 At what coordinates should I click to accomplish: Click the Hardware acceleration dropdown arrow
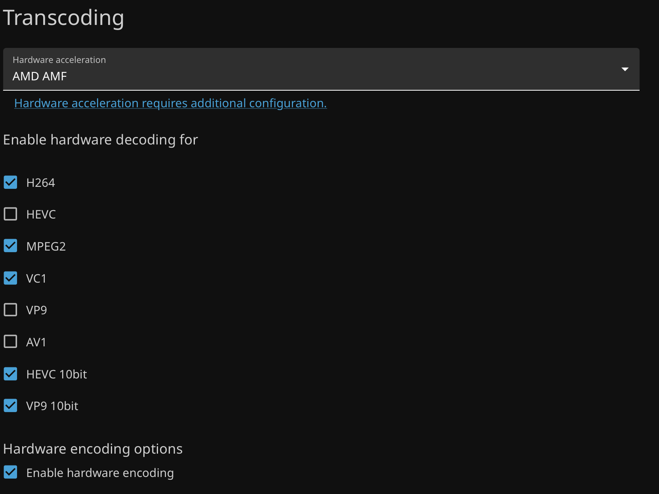tap(625, 69)
